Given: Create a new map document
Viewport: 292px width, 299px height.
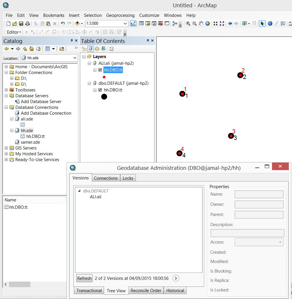Looking at the screenshot, I should [x=8, y=24].
